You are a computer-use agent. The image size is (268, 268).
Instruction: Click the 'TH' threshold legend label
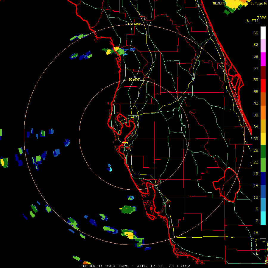256,233
